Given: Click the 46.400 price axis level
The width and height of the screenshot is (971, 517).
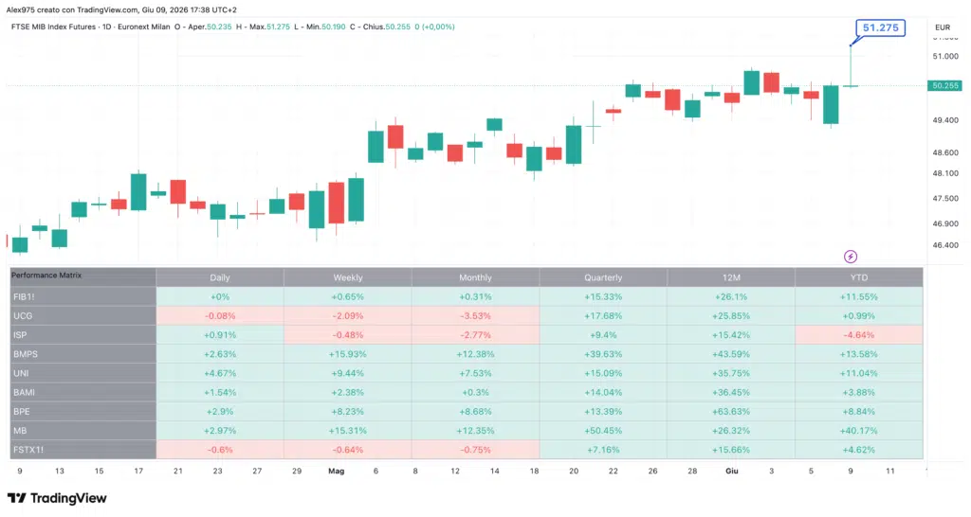Looking at the screenshot, I should [945, 245].
